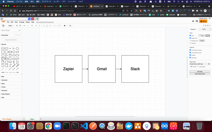Enable the Shadow checkbox
This screenshot has height=132, width=212.
click(190, 43)
